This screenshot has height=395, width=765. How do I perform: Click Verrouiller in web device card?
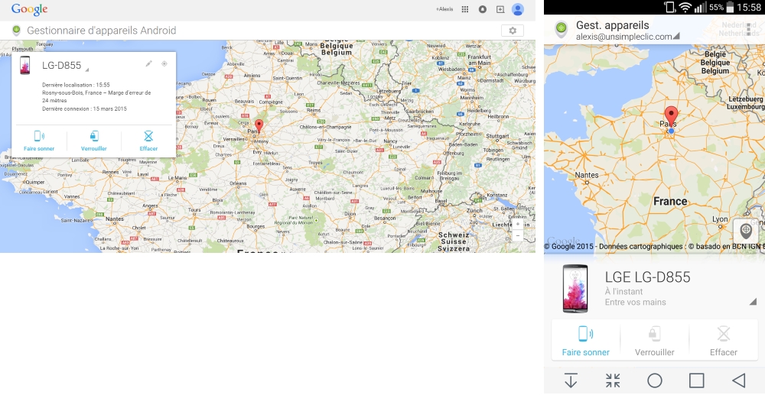pyautogui.click(x=93, y=141)
